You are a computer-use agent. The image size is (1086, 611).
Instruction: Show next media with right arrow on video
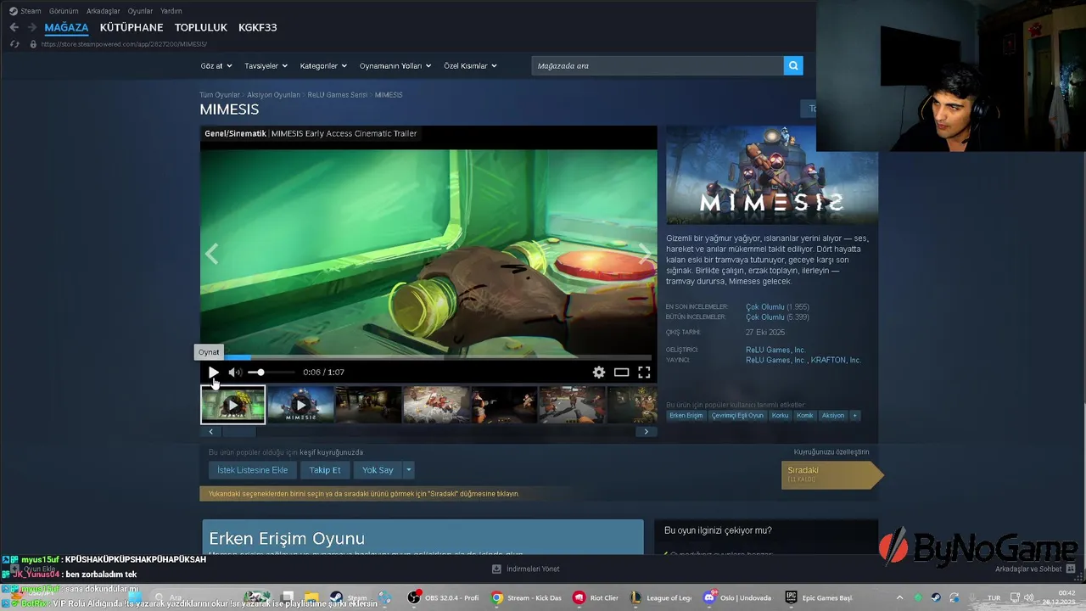tap(646, 254)
